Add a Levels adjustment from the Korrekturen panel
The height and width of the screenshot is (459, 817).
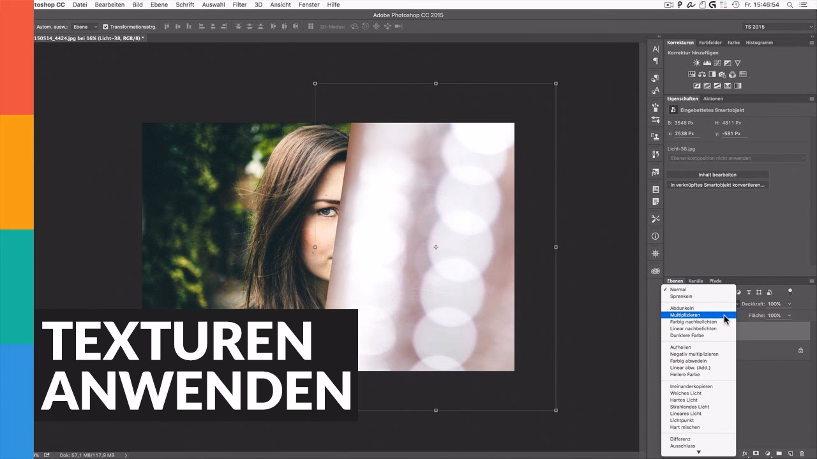[x=707, y=62]
